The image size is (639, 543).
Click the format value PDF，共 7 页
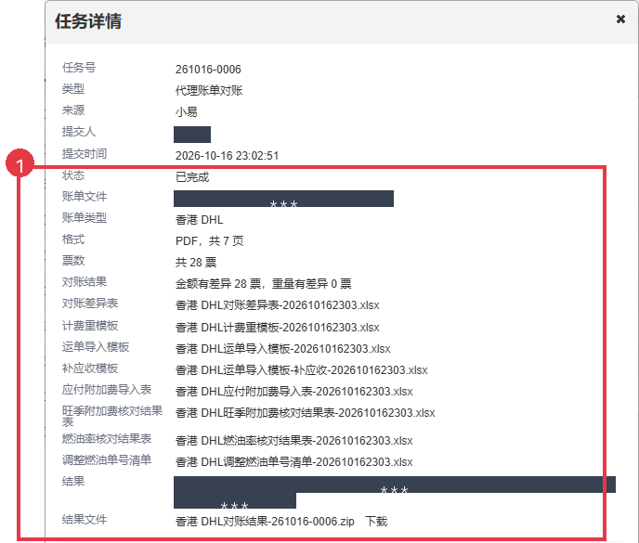coord(209,240)
